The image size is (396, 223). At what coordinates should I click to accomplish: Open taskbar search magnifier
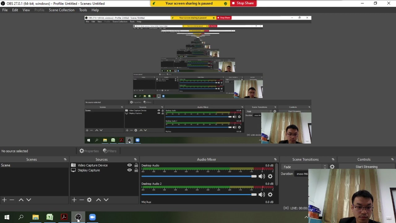point(21,217)
